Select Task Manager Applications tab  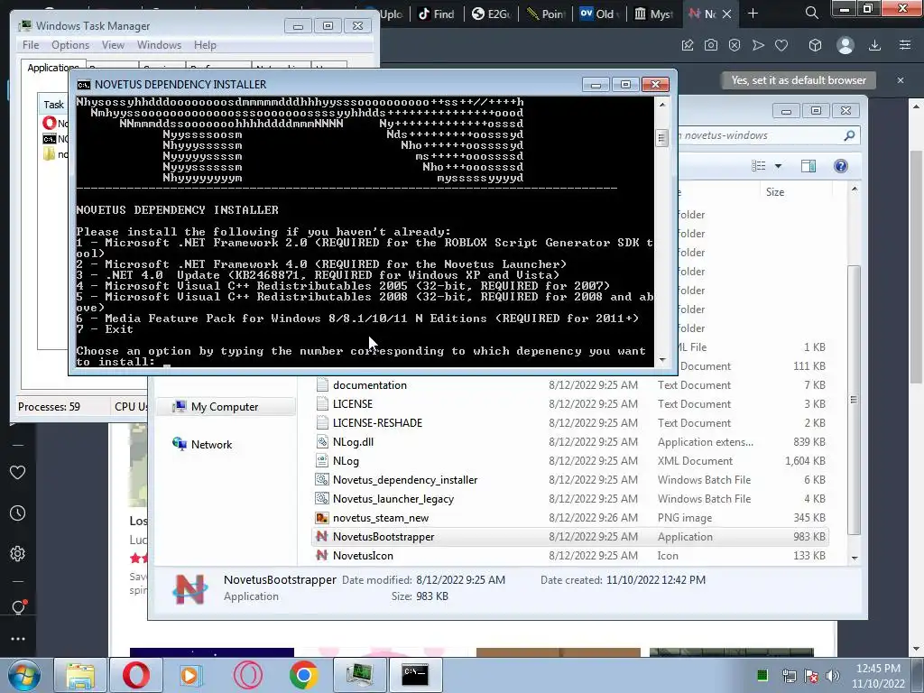53,67
